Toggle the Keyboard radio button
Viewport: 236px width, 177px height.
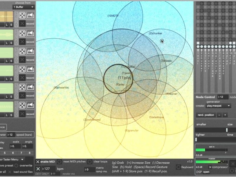178,167
